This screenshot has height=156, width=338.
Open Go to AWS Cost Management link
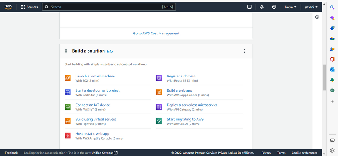[x=156, y=33]
